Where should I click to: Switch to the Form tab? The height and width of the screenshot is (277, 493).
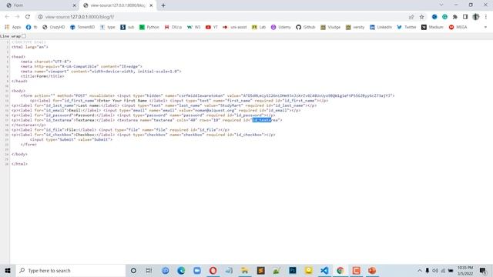pos(41,5)
